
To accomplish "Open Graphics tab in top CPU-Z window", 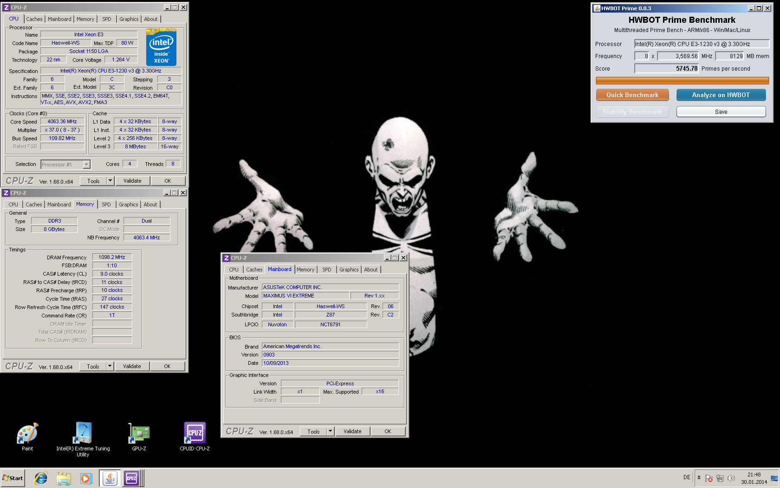I will pos(129,19).
